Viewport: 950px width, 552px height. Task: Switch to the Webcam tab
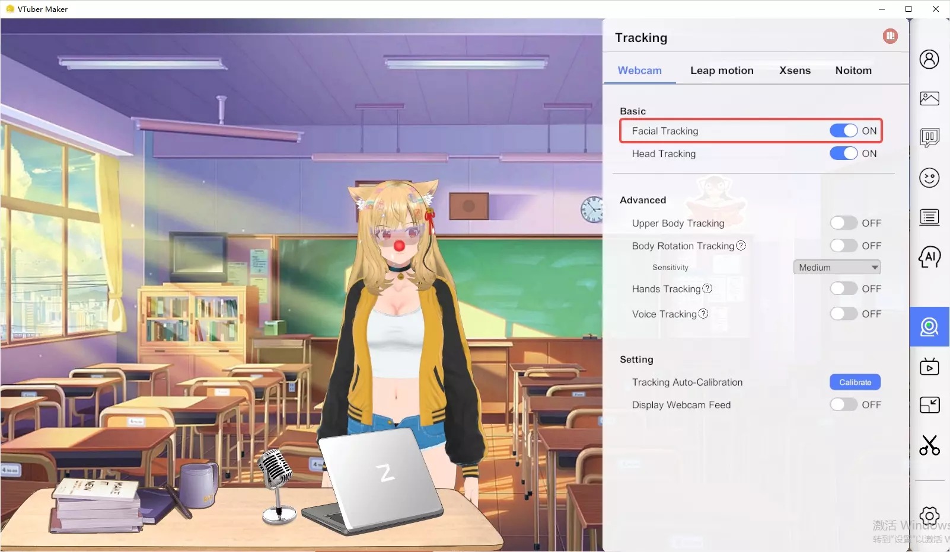pos(639,70)
